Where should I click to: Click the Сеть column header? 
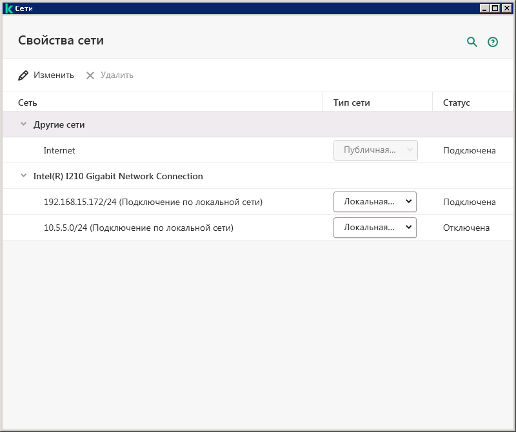(x=28, y=103)
